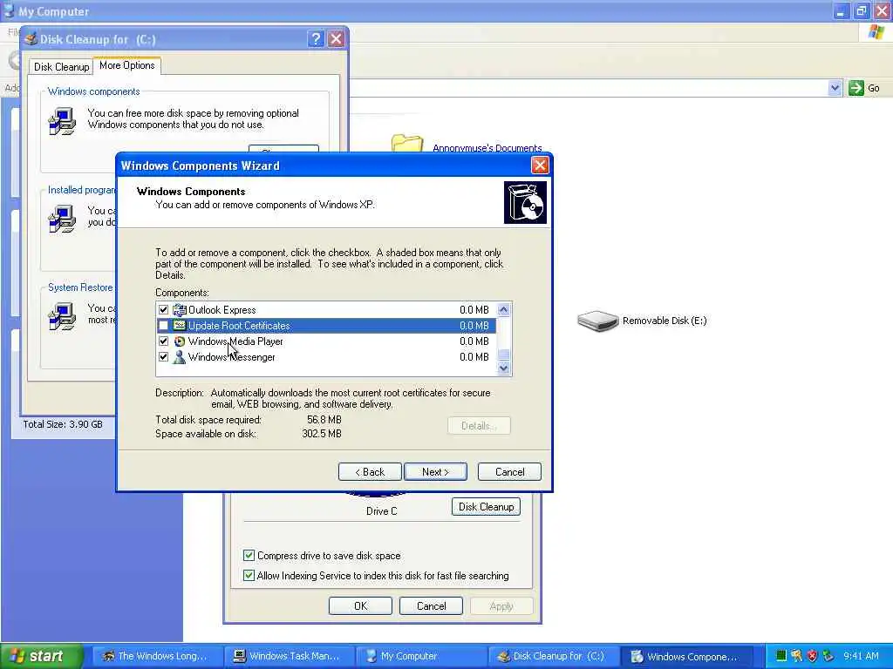Click the Disk Cleanup help question icon
893x669 pixels.
pos(316,38)
